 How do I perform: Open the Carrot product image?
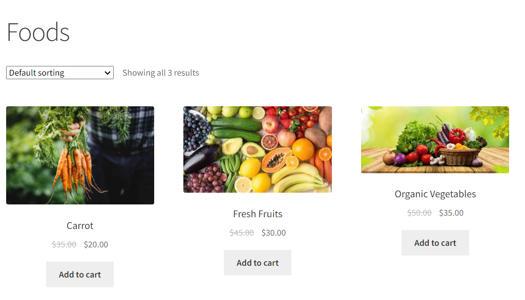pos(80,155)
